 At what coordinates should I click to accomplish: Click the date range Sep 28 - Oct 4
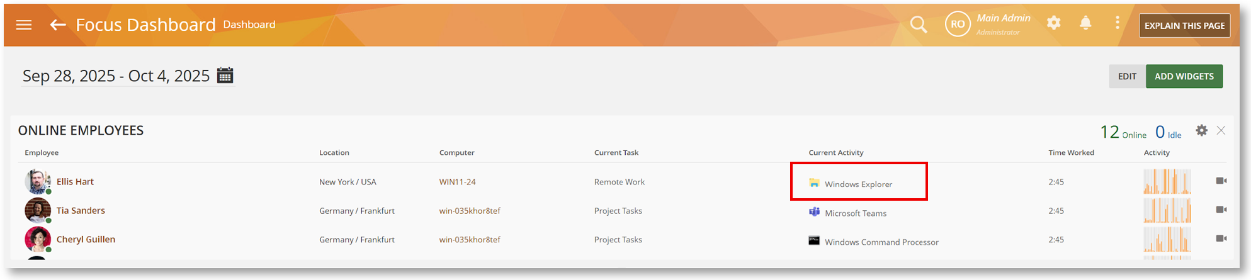pos(116,76)
